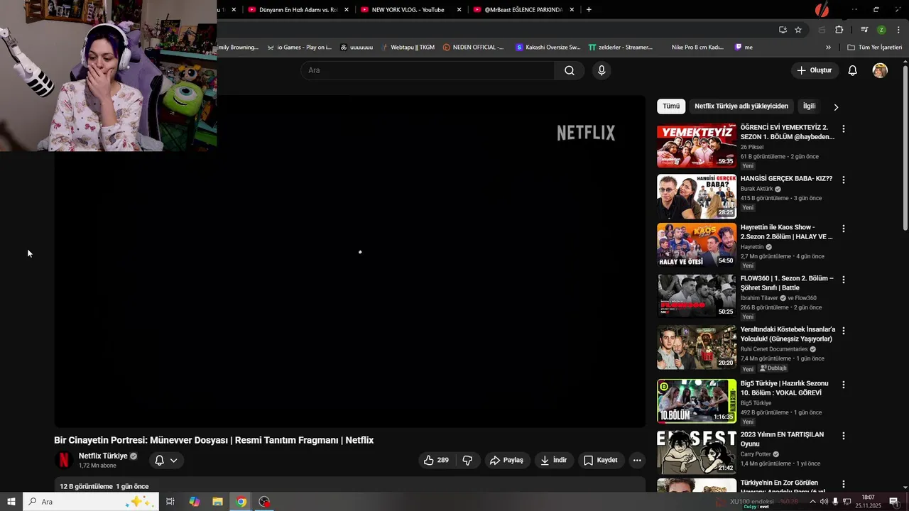Open OBS Studio taskbar icon
The height and width of the screenshot is (511, 909).
click(265, 502)
